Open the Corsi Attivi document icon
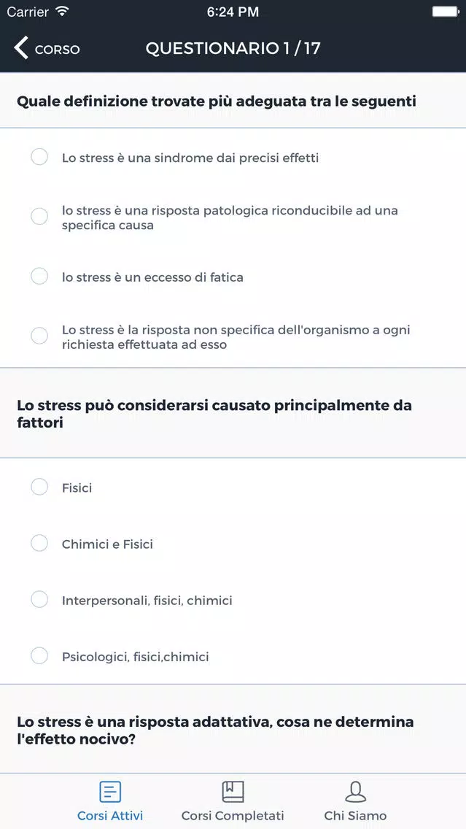466x829 pixels. 110,792
